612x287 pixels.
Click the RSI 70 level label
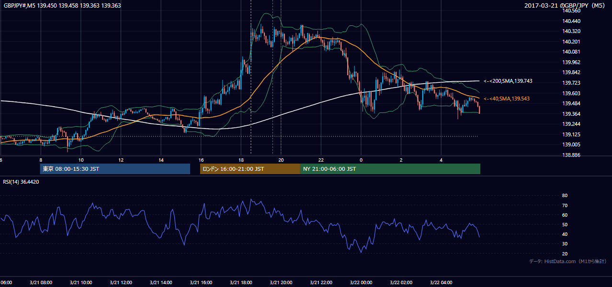tap(565, 205)
